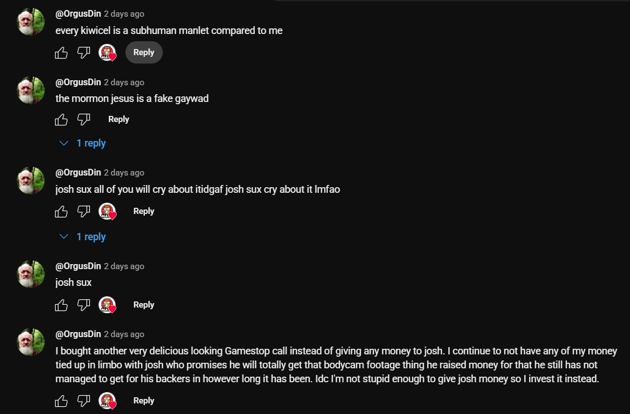Screen dimensions: 630x414
Task: Like the Gamestop call comment
Action: pyautogui.click(x=61, y=401)
